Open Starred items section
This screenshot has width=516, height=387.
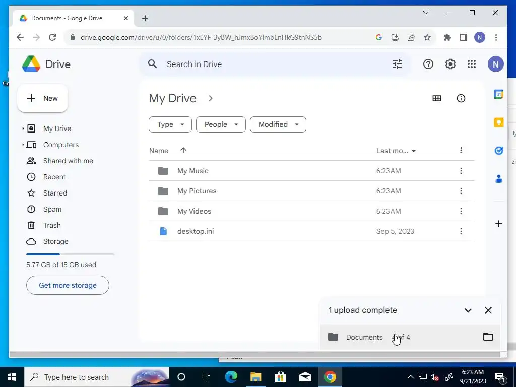55,193
